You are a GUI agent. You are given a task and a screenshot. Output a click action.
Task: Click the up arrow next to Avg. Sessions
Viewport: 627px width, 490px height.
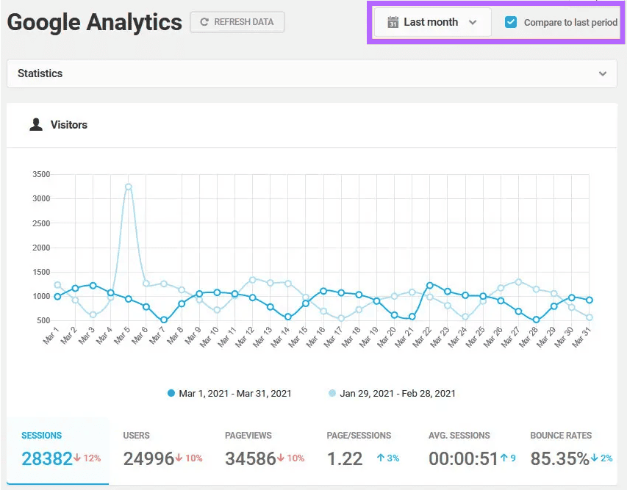coord(504,458)
